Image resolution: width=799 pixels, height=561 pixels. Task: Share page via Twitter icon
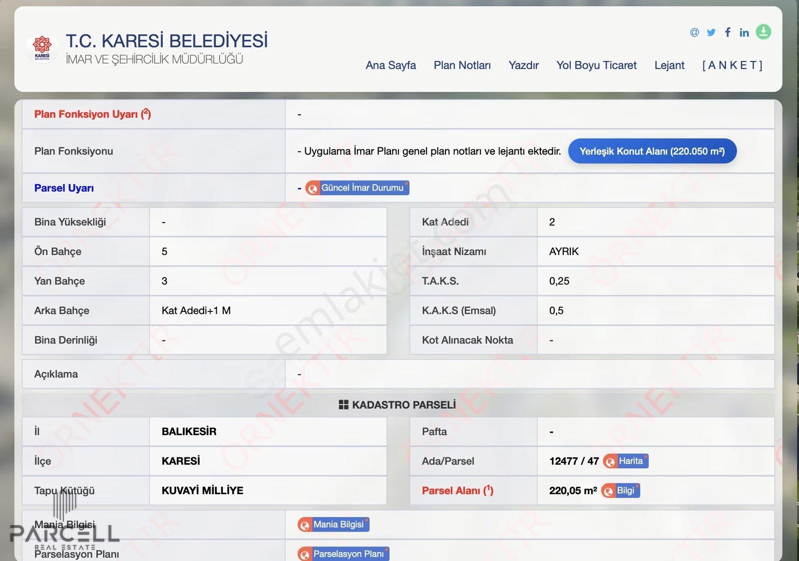tap(711, 32)
